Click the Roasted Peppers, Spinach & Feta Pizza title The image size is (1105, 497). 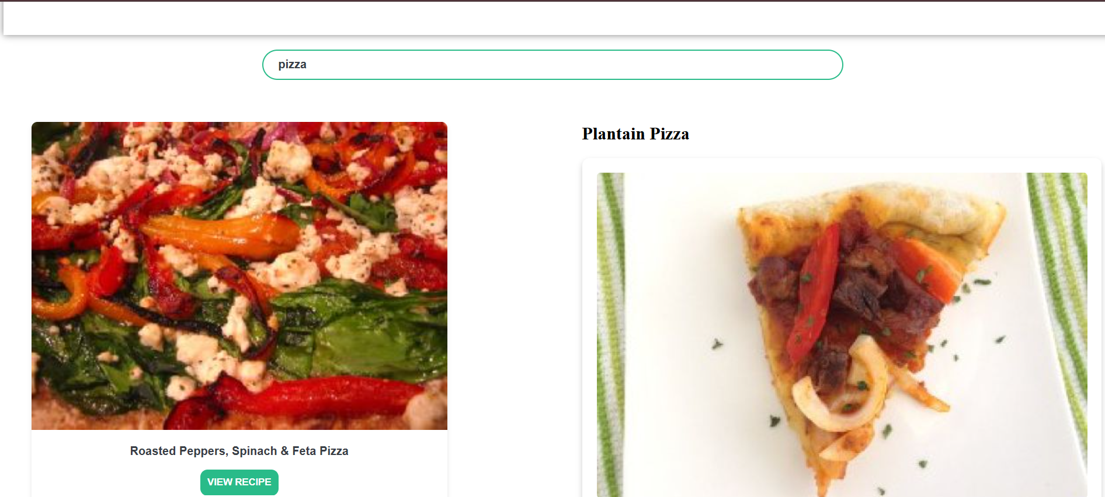[x=239, y=451]
